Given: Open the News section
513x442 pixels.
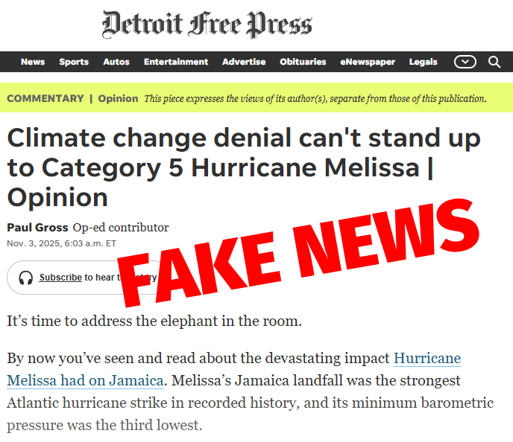Looking at the screenshot, I should (x=33, y=62).
